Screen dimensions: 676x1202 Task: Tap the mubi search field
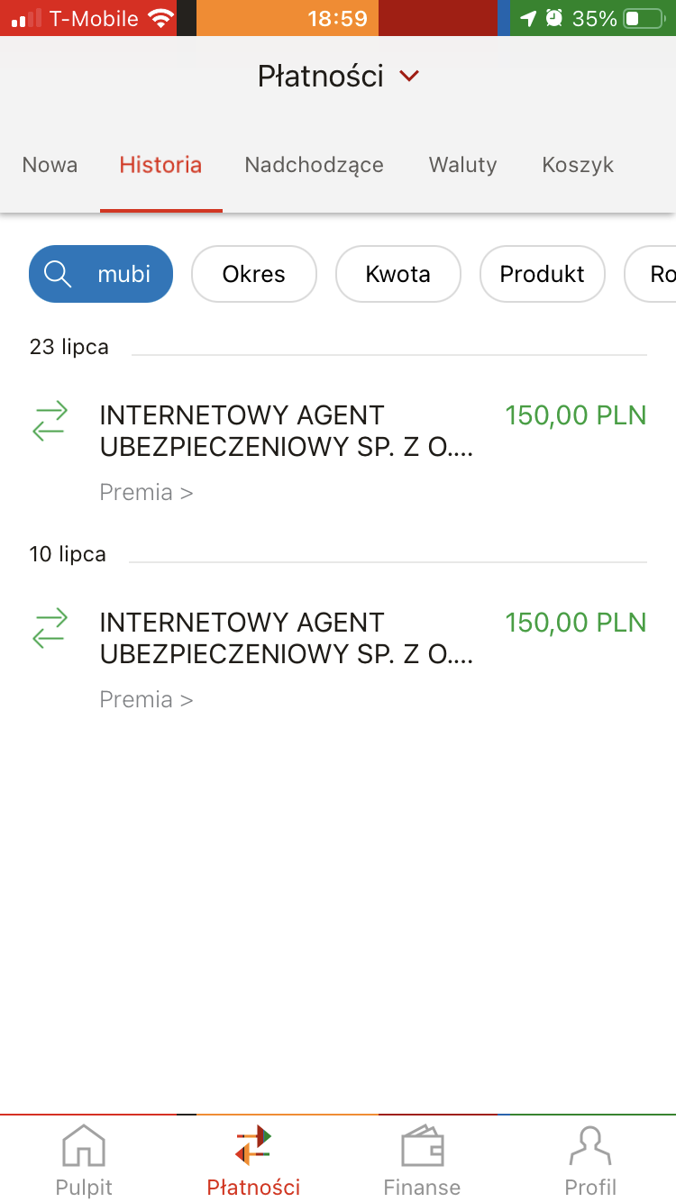click(x=124, y=274)
